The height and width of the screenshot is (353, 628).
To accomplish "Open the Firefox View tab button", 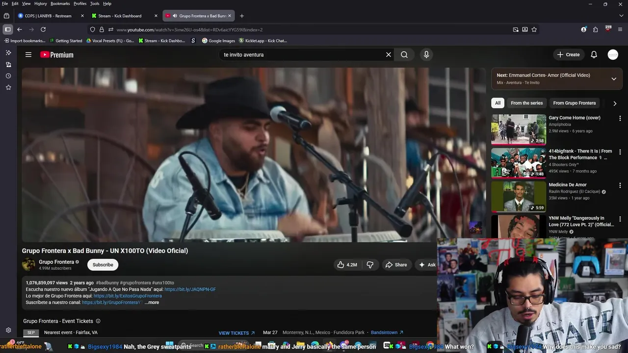I will click(6, 16).
